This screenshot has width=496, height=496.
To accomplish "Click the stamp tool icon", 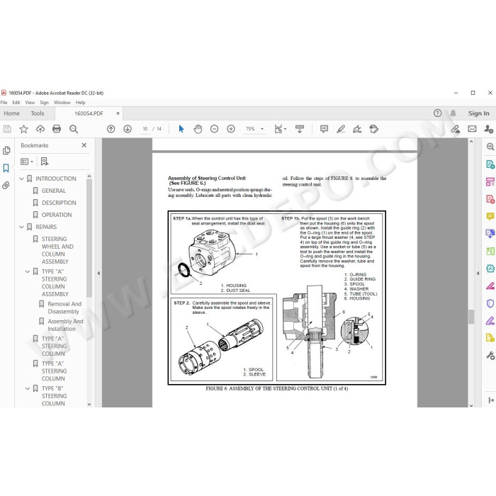I will 374,129.
